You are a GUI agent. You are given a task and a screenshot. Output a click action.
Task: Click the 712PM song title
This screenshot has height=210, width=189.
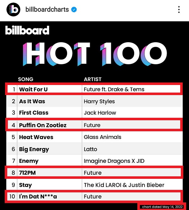[x=27, y=173]
